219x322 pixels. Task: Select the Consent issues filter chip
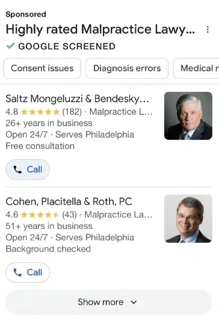click(42, 68)
